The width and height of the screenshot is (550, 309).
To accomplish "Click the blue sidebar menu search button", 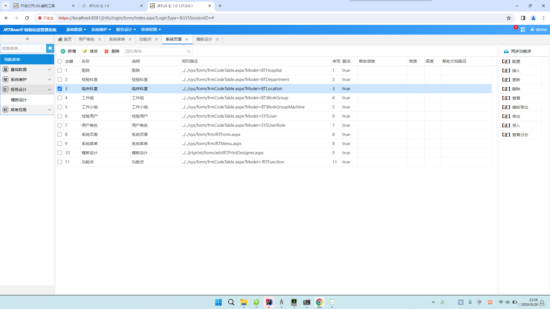I will [x=50, y=48].
